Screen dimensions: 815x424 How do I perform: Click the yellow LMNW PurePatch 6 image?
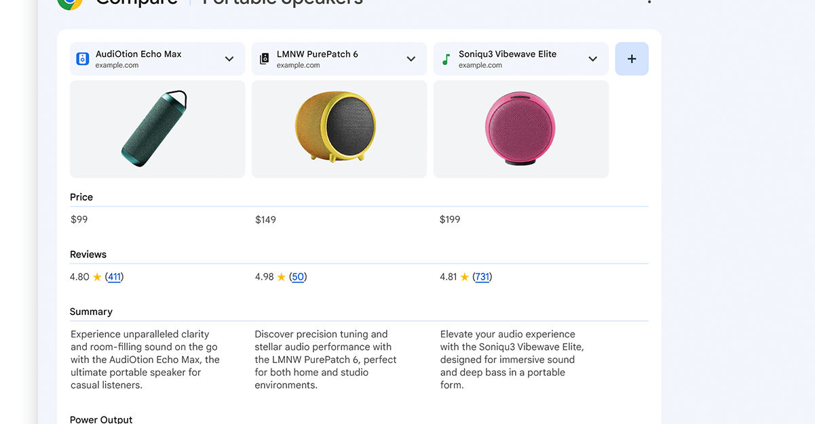click(x=339, y=129)
